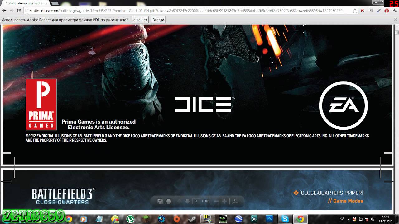Dismiss the Adobe Reader infobar
This screenshot has width=399, height=224.
(395, 20)
